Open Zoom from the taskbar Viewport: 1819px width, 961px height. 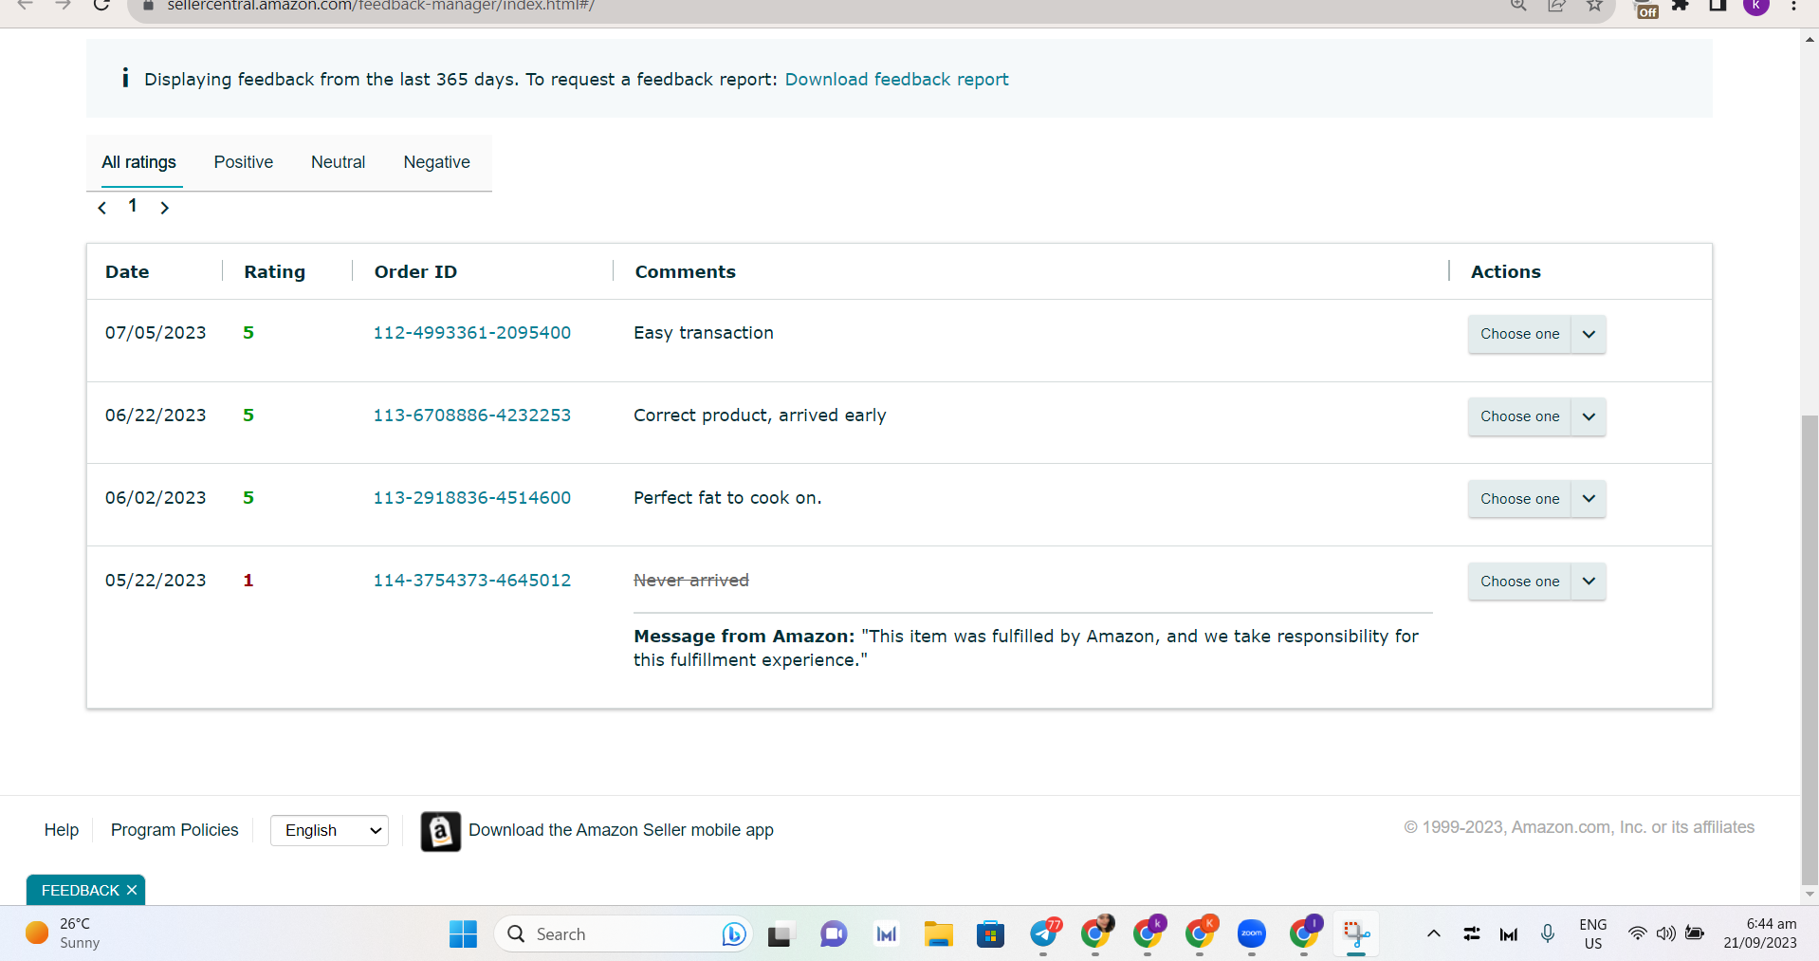(1252, 934)
